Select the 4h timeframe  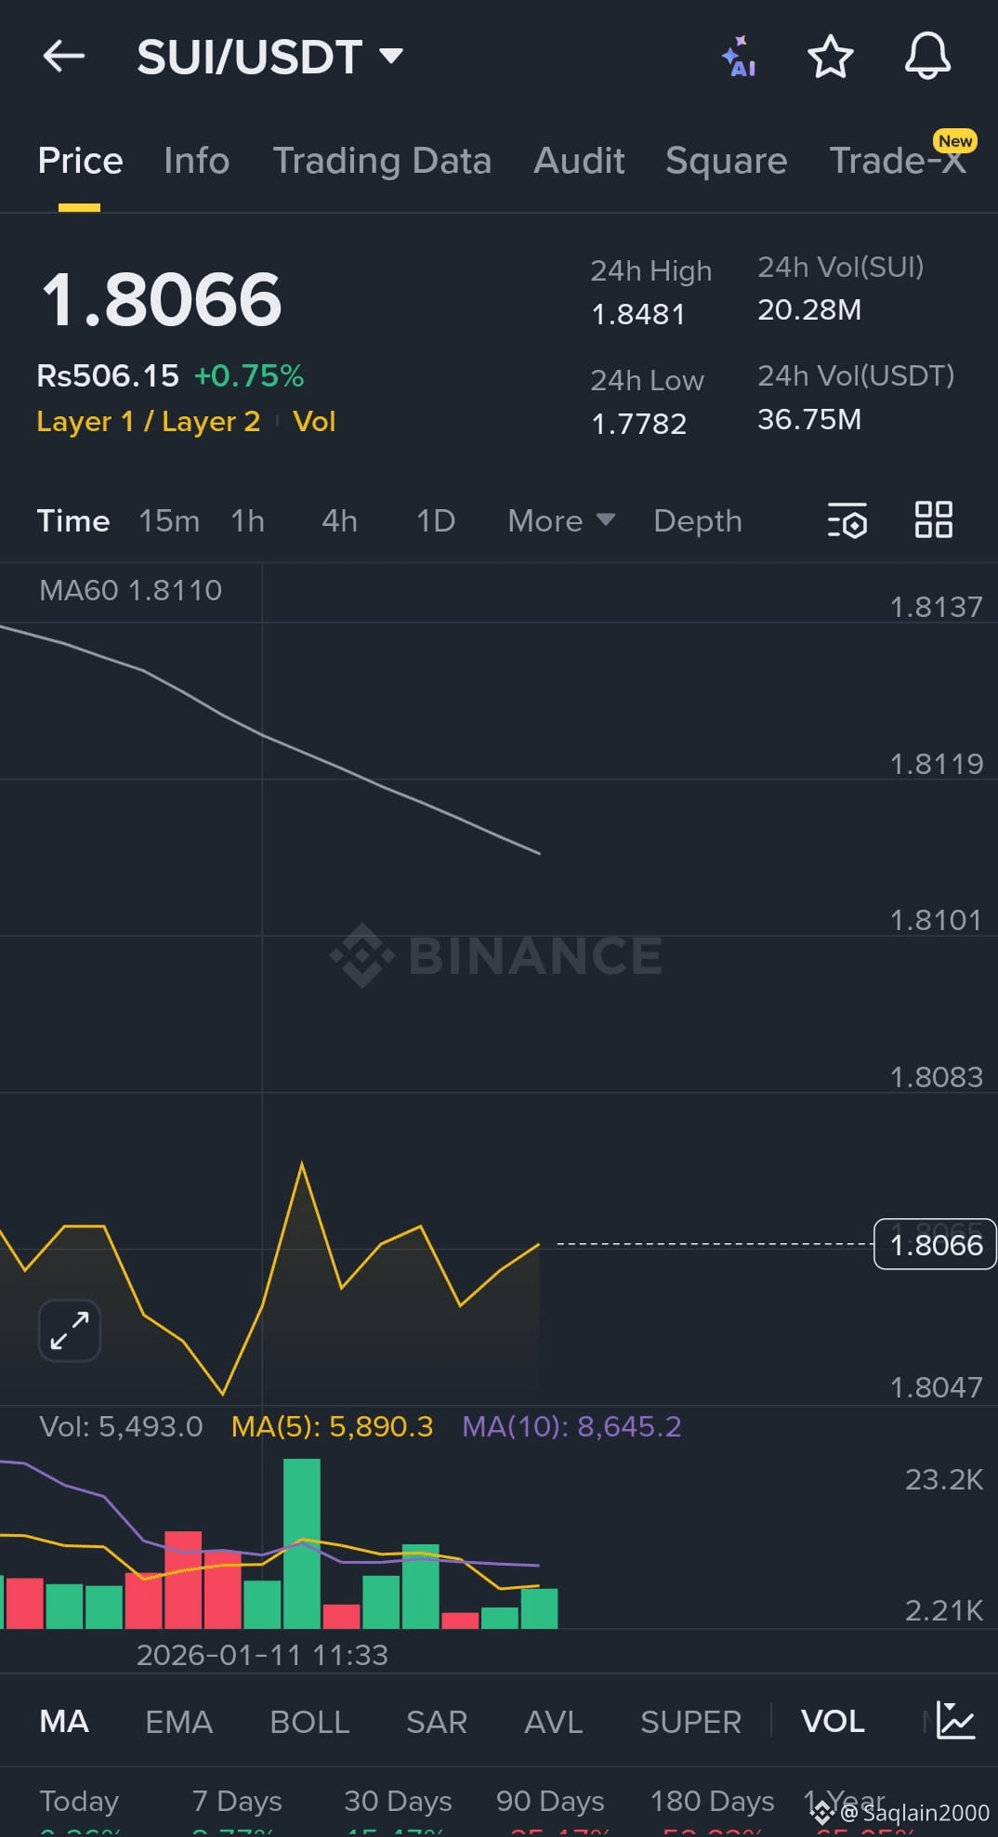339,520
